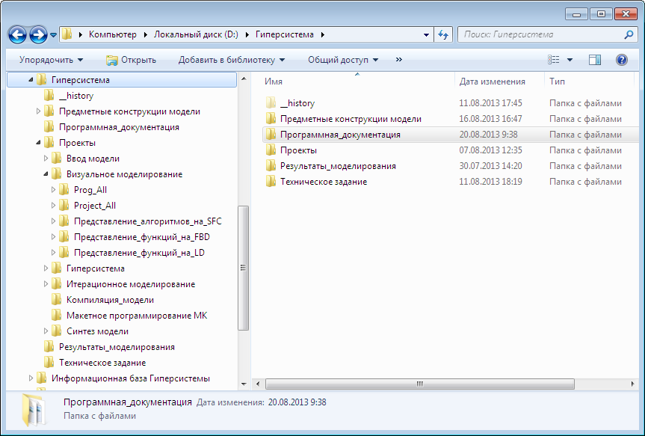Select 'Техническое задание' folder icon in file list
This screenshot has height=436, width=645.
[271, 181]
